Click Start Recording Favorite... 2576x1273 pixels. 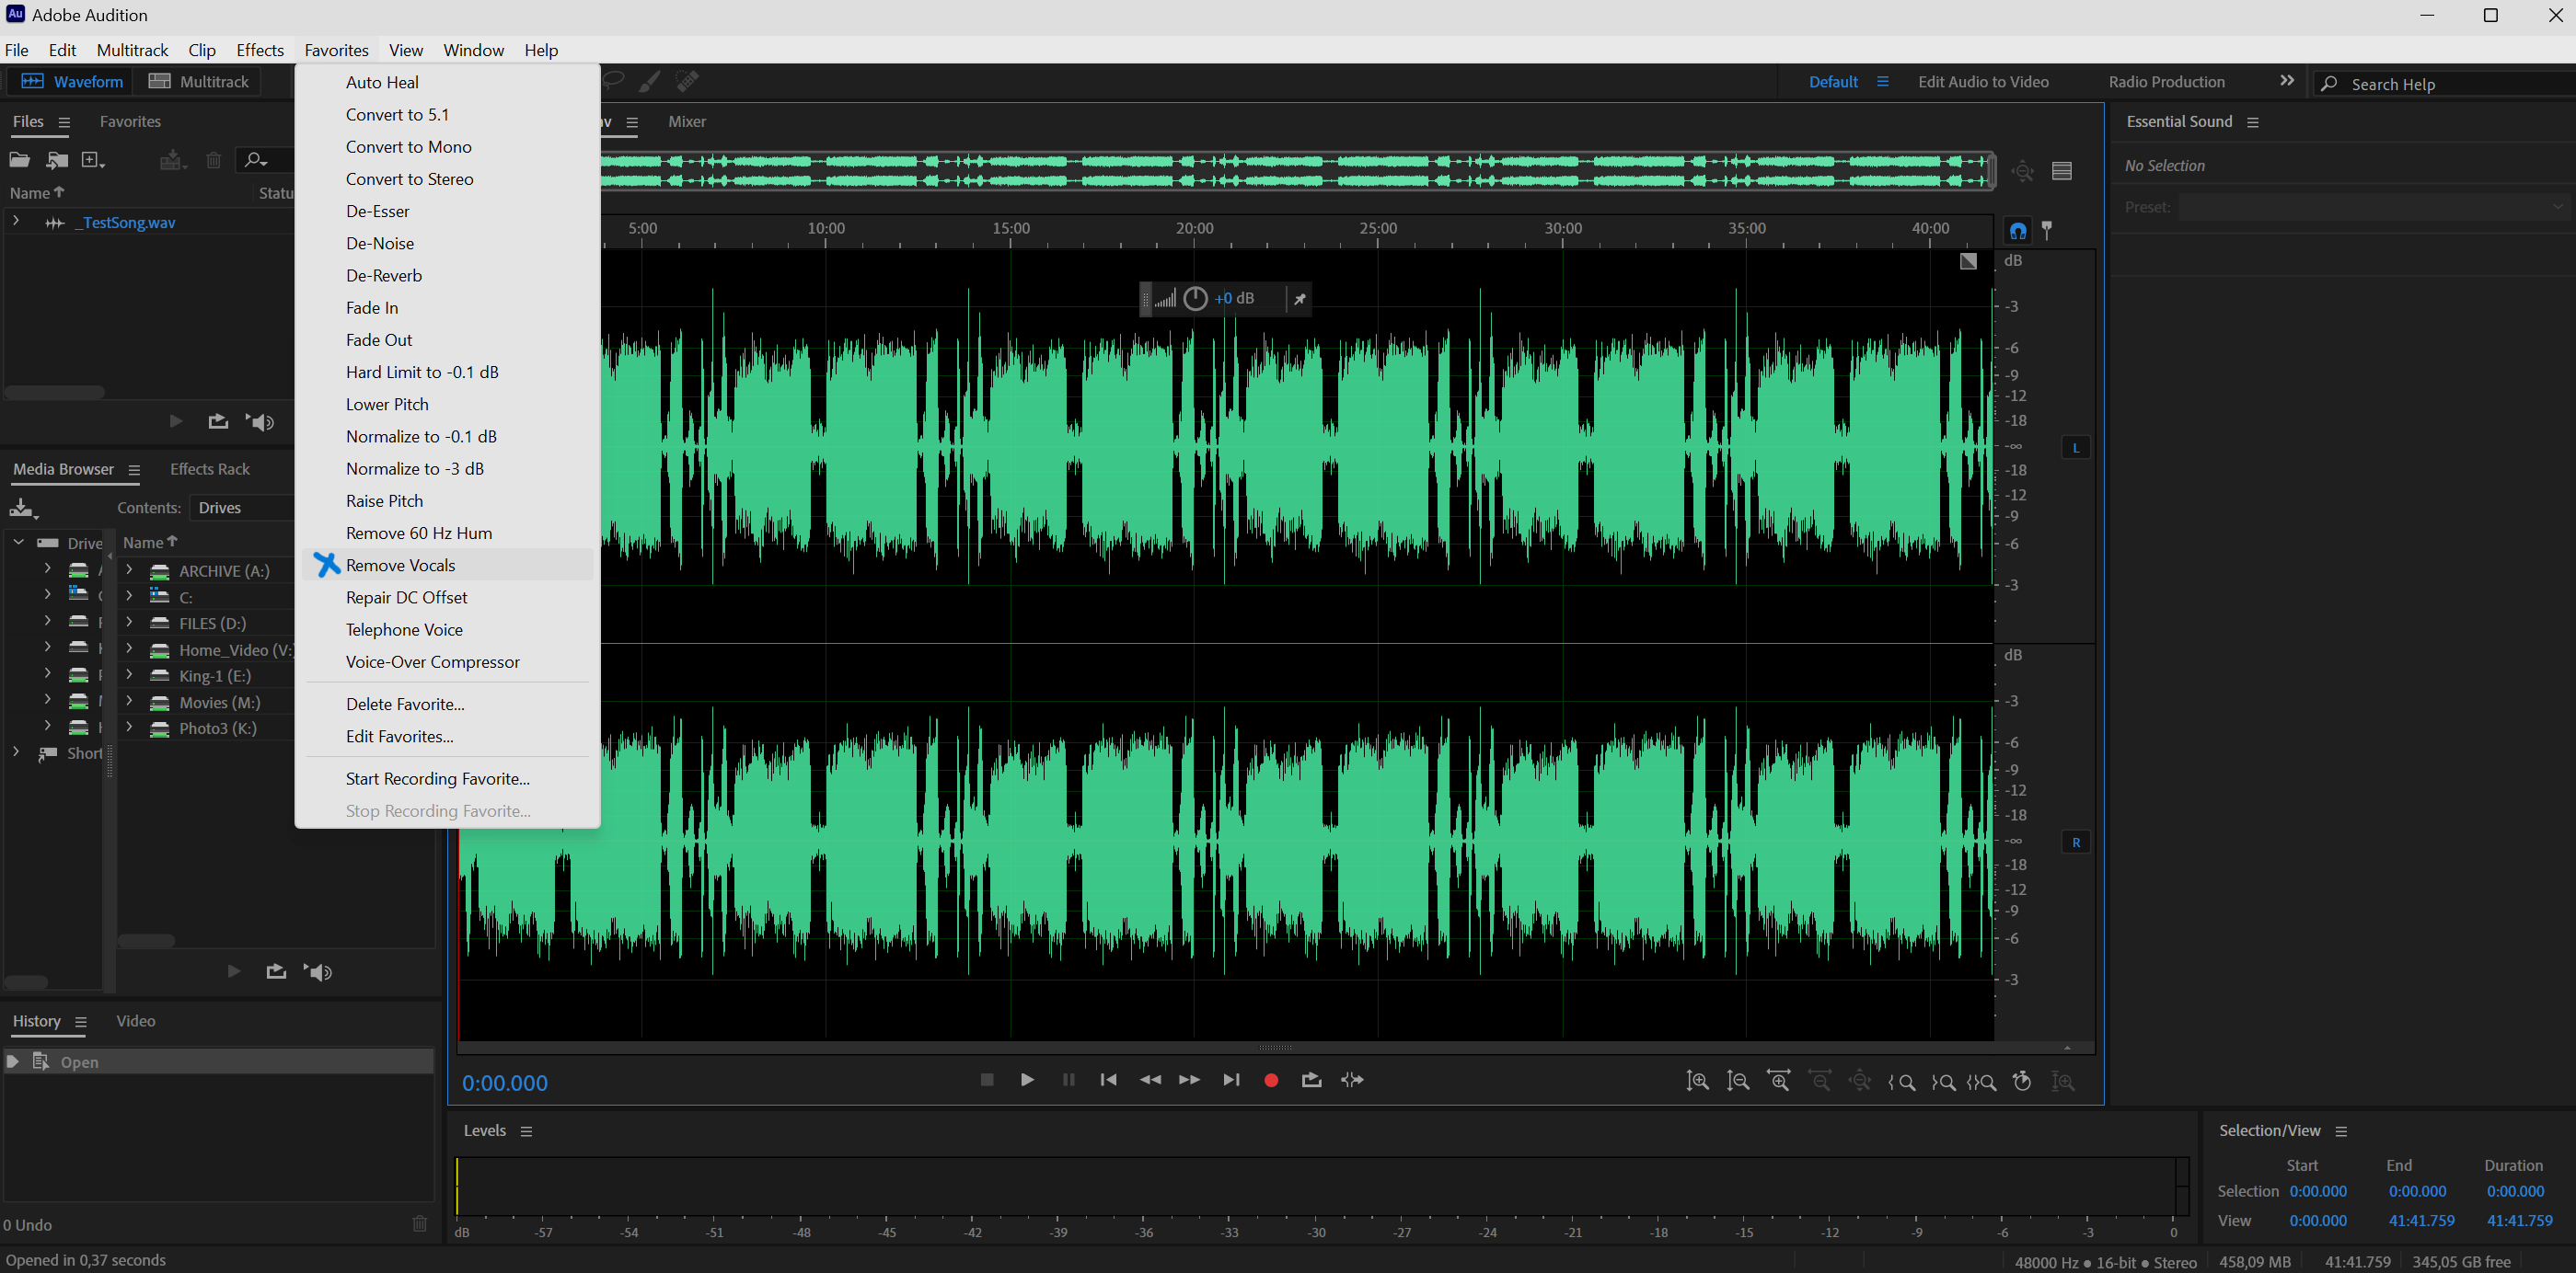pos(437,778)
